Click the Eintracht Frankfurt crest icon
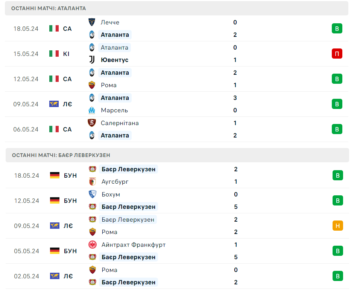The height and width of the screenshot is (290, 354). [x=92, y=245]
